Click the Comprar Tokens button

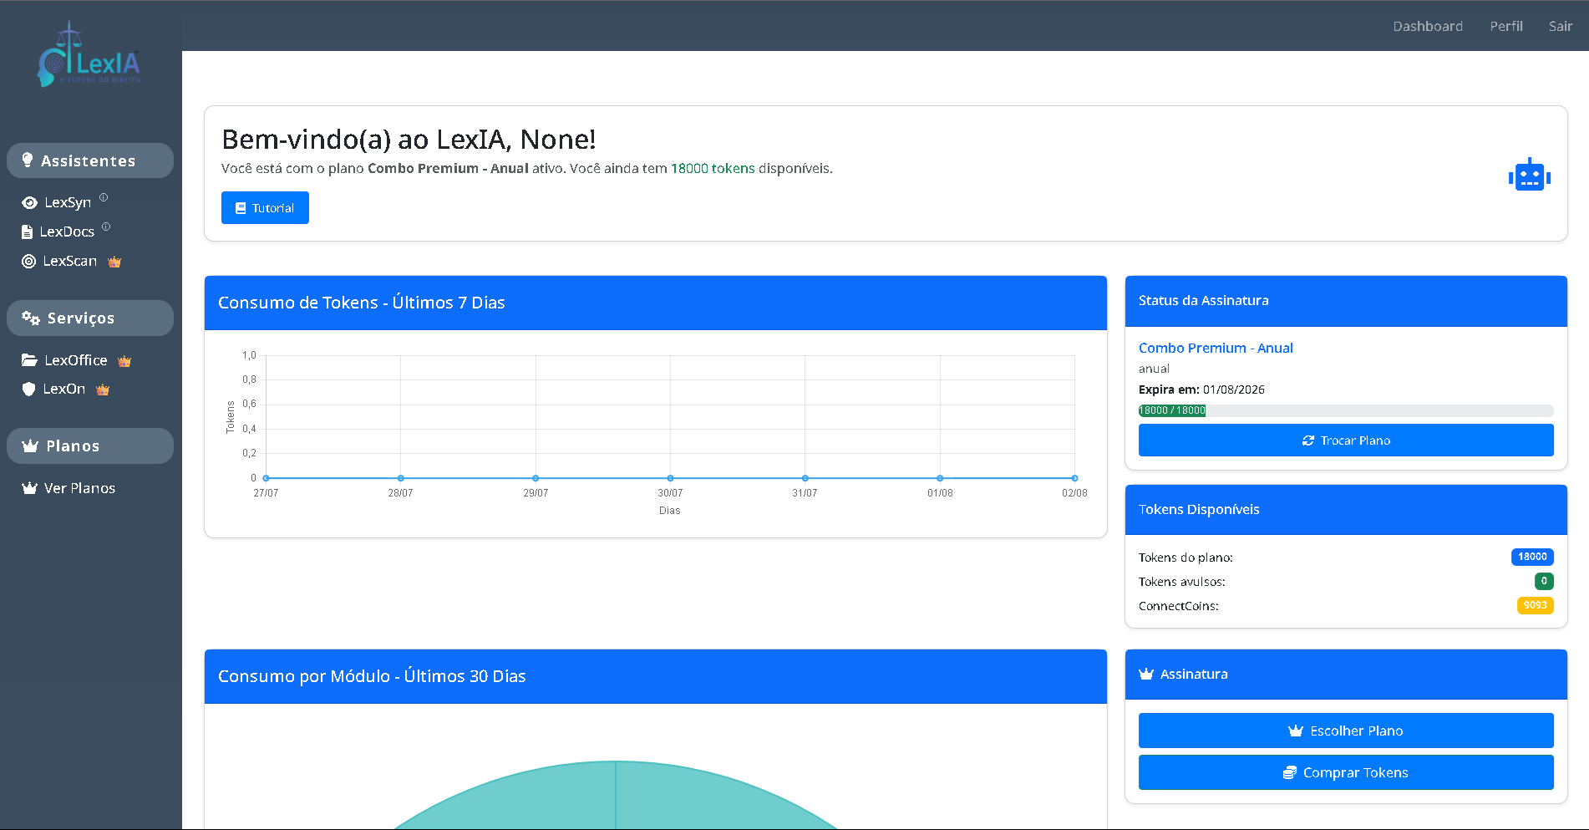coord(1346,772)
